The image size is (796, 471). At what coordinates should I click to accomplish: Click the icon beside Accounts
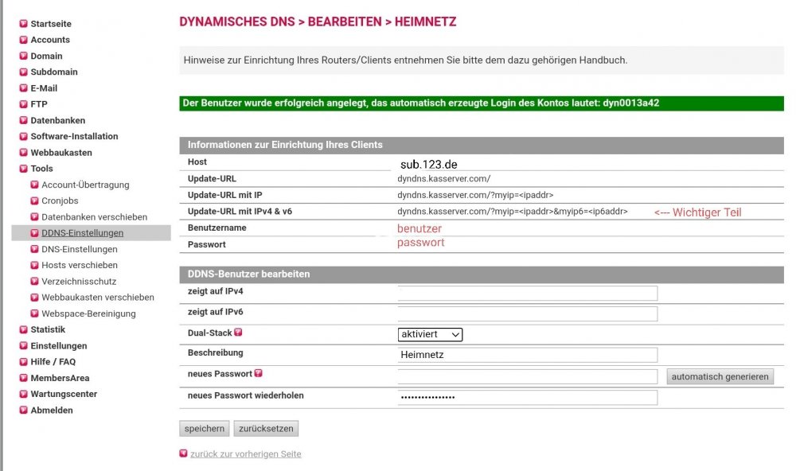pos(23,40)
